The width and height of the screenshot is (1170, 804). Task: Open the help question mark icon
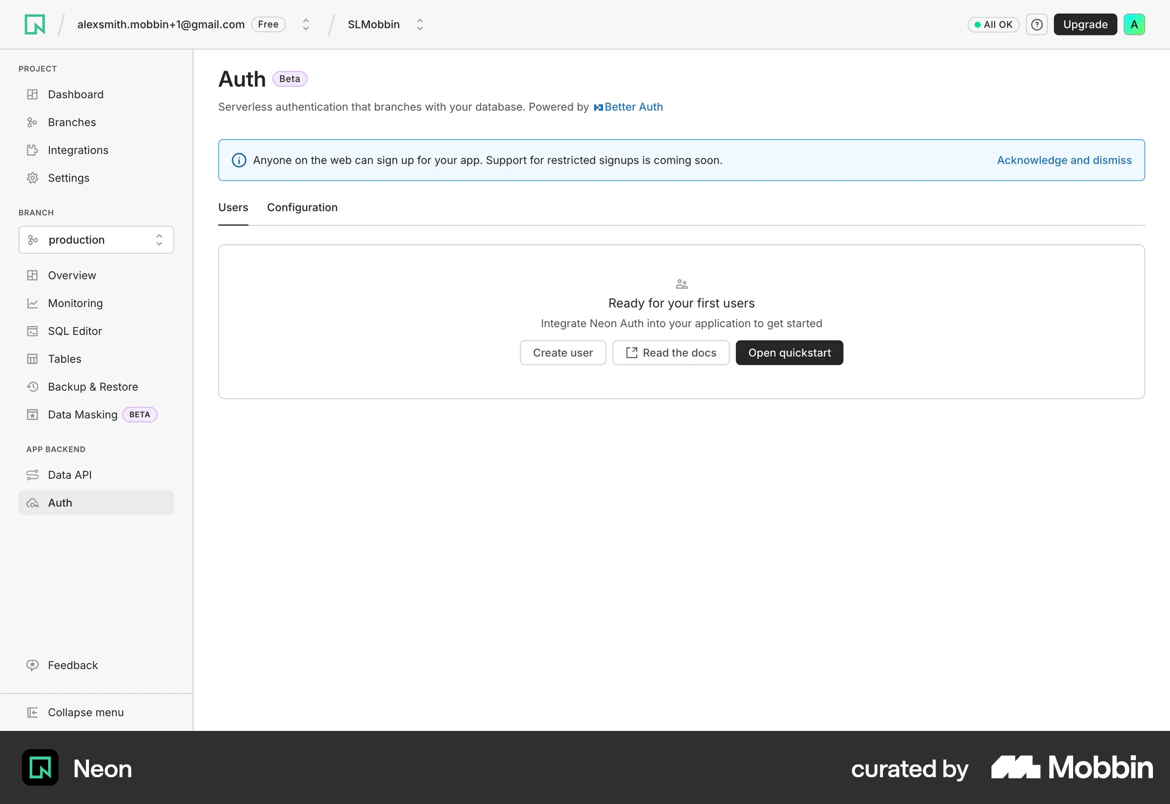coord(1037,24)
